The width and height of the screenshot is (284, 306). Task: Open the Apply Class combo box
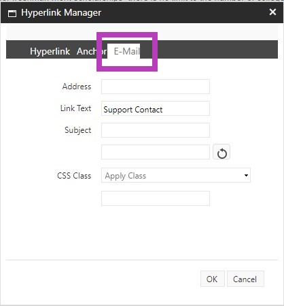176,175
